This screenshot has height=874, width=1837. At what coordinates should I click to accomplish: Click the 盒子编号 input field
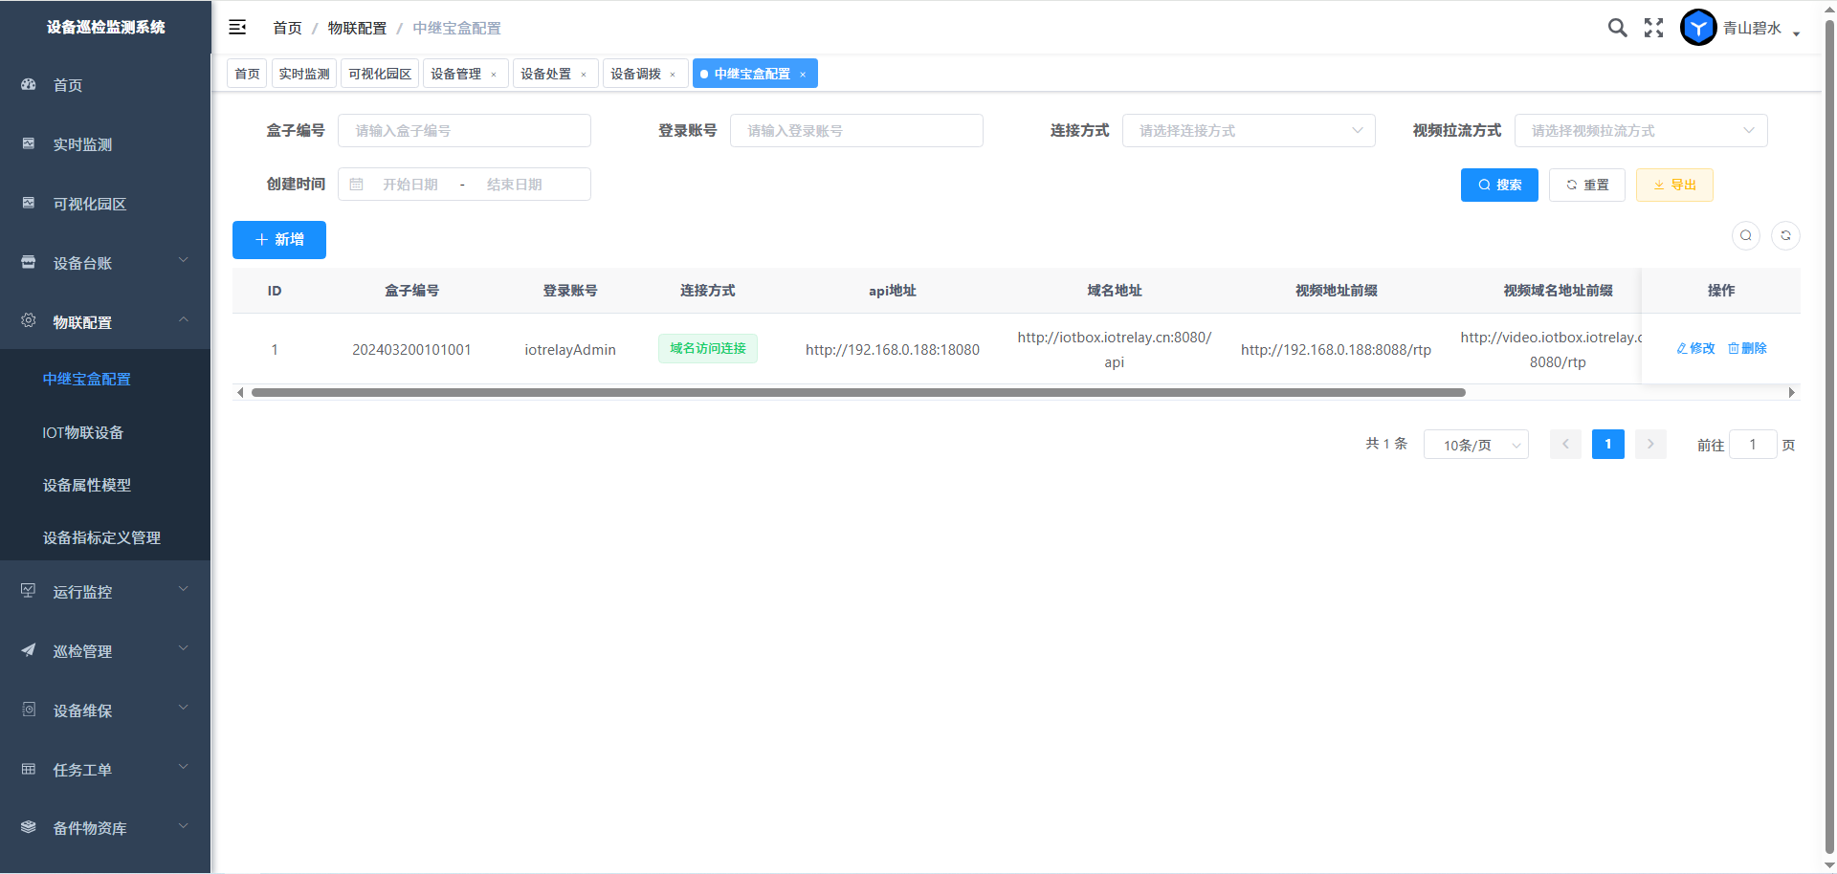[x=464, y=131]
